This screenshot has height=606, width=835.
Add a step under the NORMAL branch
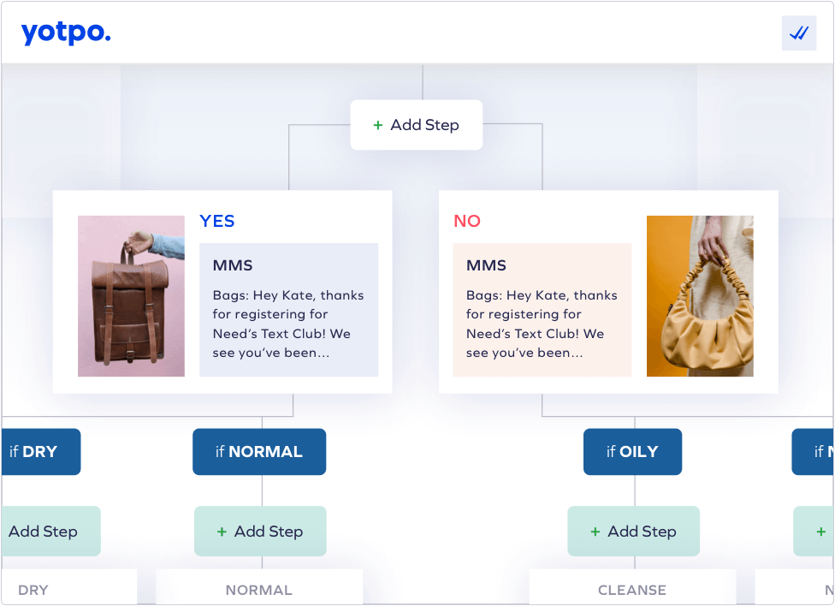[260, 532]
